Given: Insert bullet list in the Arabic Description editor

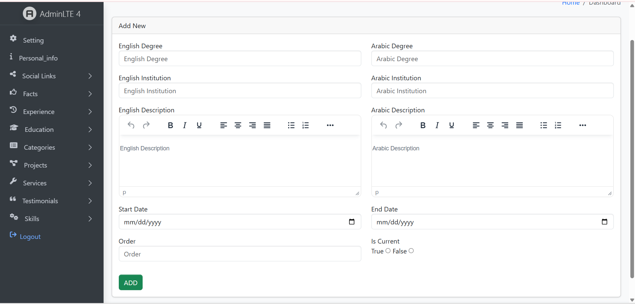Looking at the screenshot, I should tap(544, 125).
